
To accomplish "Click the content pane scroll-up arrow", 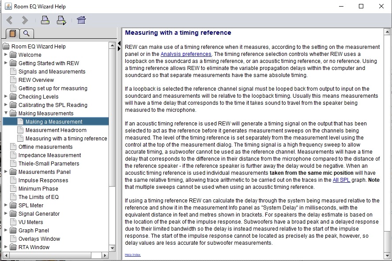I will click(387, 32).
